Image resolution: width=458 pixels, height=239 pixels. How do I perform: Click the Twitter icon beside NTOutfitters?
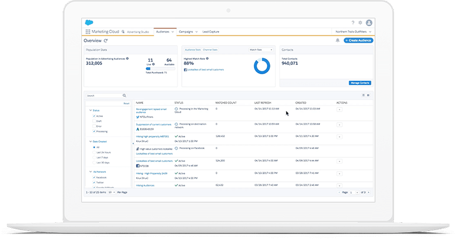coord(137,117)
